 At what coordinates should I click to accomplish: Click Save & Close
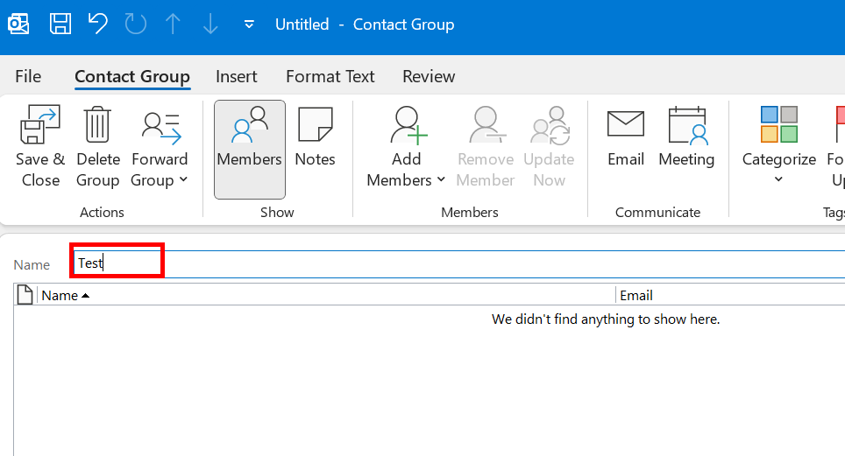[x=40, y=146]
